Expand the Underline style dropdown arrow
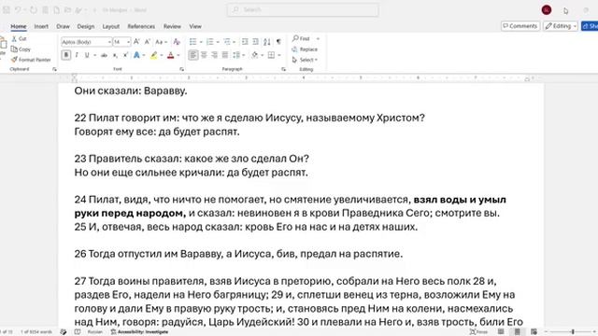The height and width of the screenshot is (336, 598). click(x=94, y=56)
